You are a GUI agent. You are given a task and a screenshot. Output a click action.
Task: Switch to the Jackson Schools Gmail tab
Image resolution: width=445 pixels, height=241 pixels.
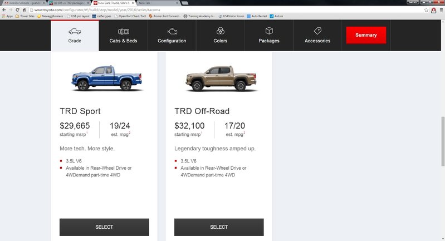[24, 3]
